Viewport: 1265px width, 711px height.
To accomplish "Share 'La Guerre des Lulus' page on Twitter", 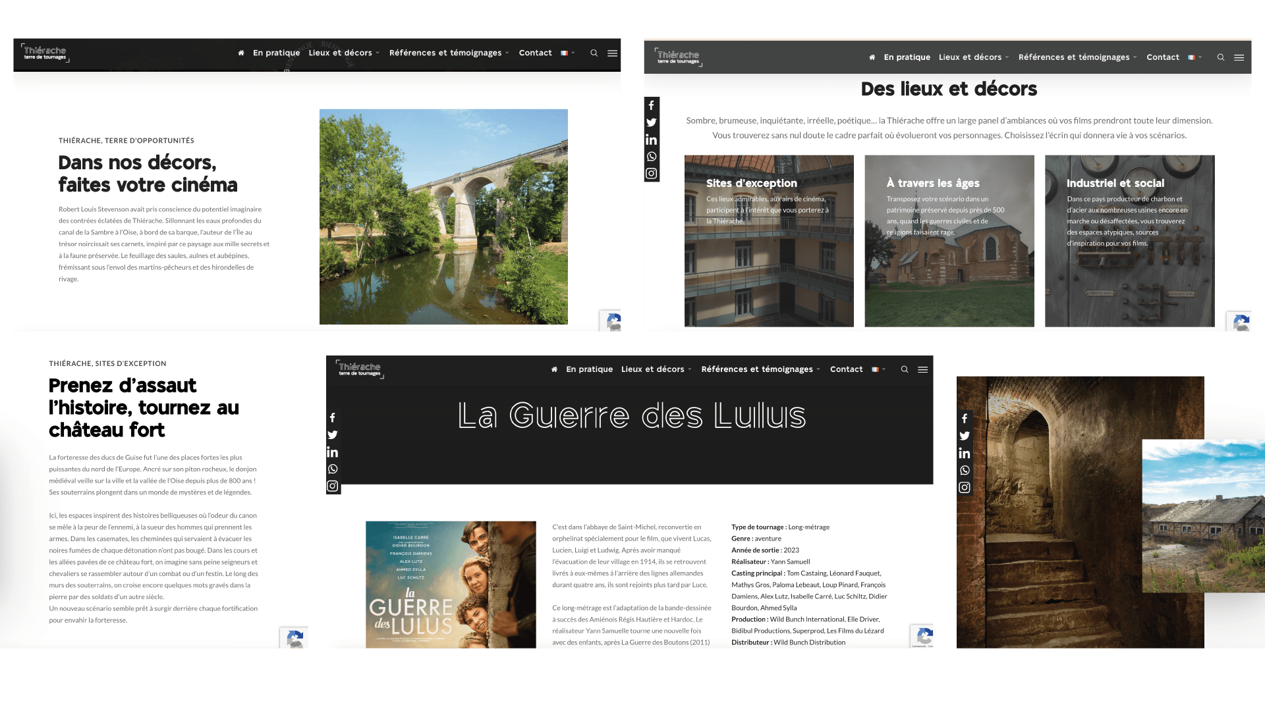I will point(333,435).
